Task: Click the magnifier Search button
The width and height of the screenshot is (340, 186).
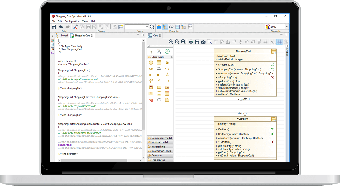Action: click(152, 27)
